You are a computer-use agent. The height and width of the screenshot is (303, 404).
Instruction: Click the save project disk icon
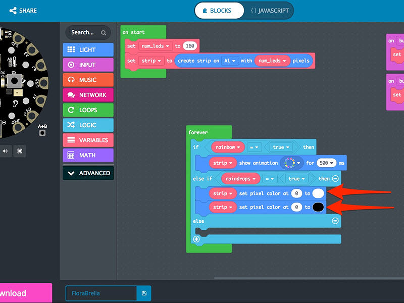click(x=144, y=293)
